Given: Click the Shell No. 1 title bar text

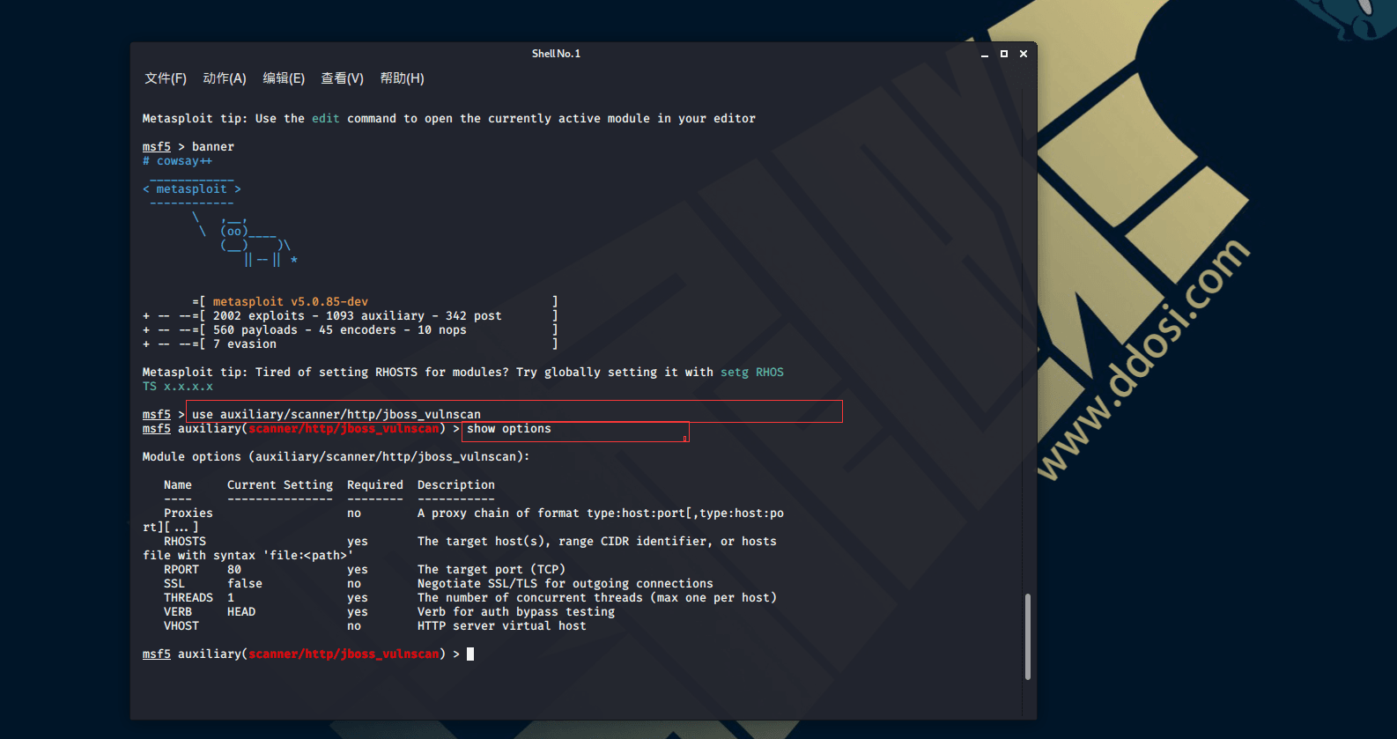Looking at the screenshot, I should click(x=556, y=54).
